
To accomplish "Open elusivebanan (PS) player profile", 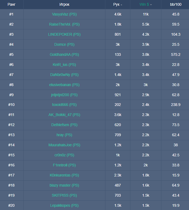I will [64, 85].
